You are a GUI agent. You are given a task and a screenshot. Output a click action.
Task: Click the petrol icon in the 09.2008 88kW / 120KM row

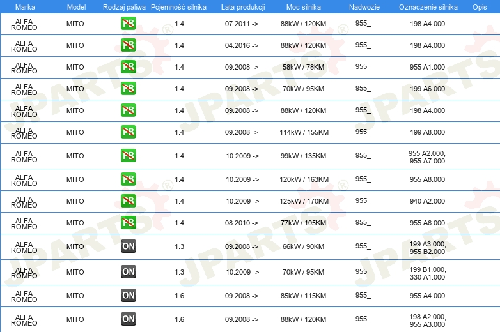[x=128, y=110]
